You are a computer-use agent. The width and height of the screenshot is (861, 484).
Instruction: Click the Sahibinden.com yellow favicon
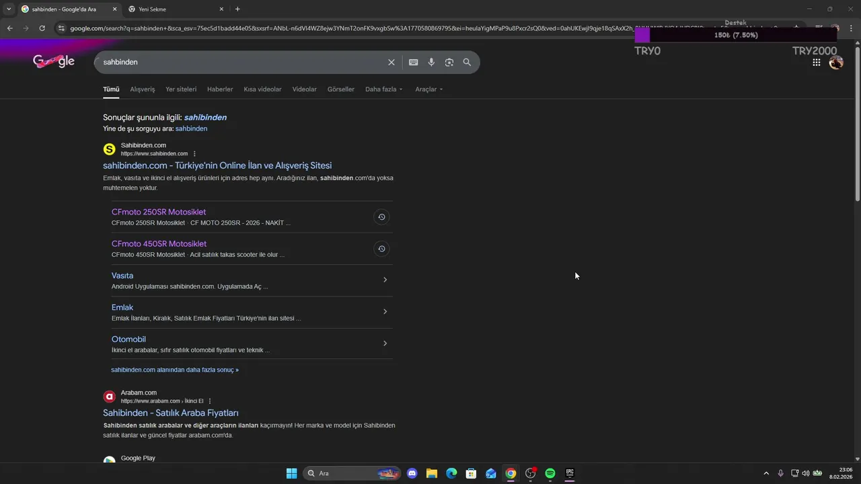[109, 149]
